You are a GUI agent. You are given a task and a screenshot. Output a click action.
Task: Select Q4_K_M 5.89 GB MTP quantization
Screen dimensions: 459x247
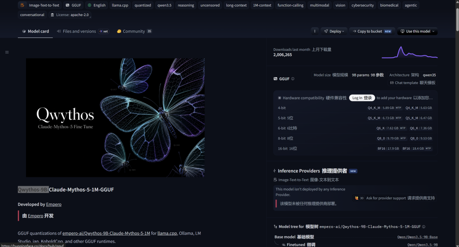(384, 108)
